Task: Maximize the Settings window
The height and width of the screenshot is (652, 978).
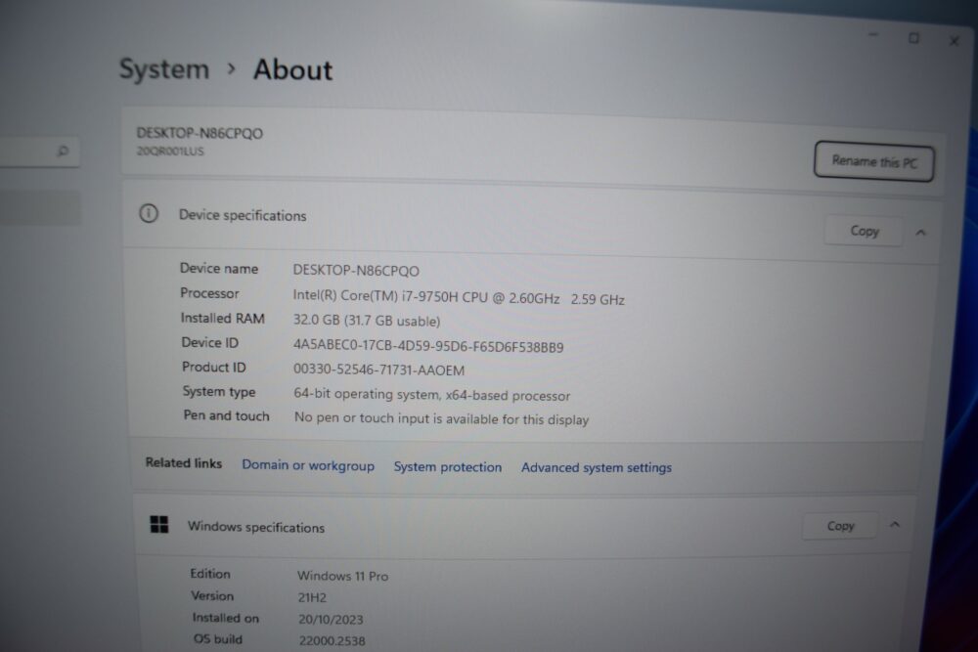Action: coord(913,39)
